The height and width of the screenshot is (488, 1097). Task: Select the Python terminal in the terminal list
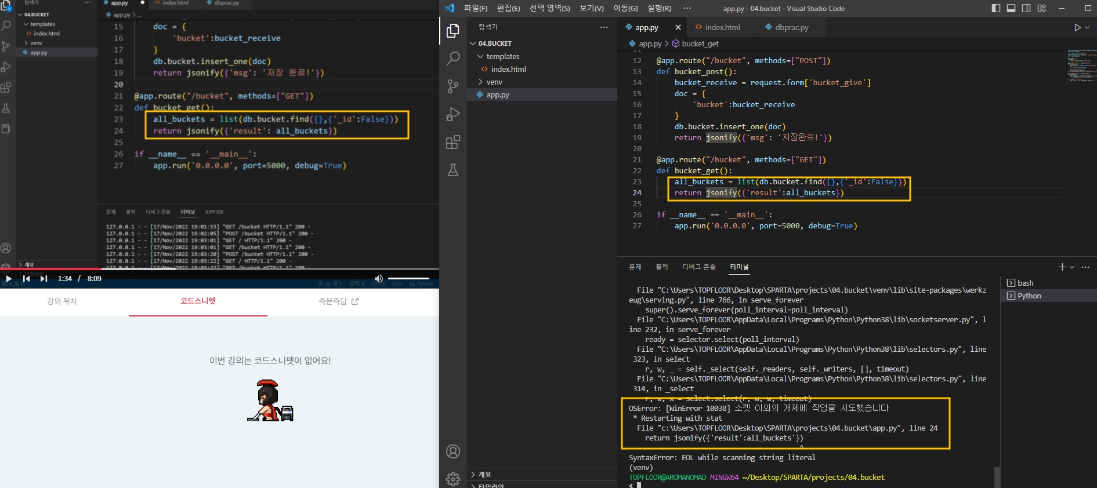coord(1048,296)
